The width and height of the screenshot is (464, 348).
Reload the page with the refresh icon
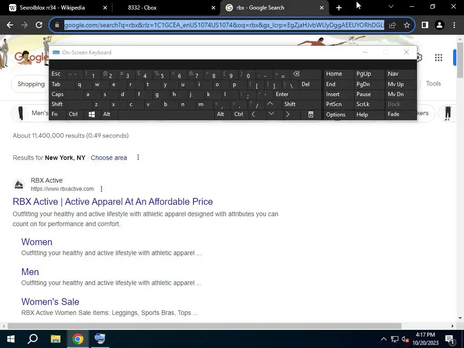(x=39, y=25)
